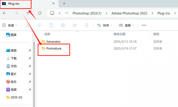178x107 pixels.
Task: Open 桌面 (Desktop) in the sidebar
Action: tap(11, 50)
